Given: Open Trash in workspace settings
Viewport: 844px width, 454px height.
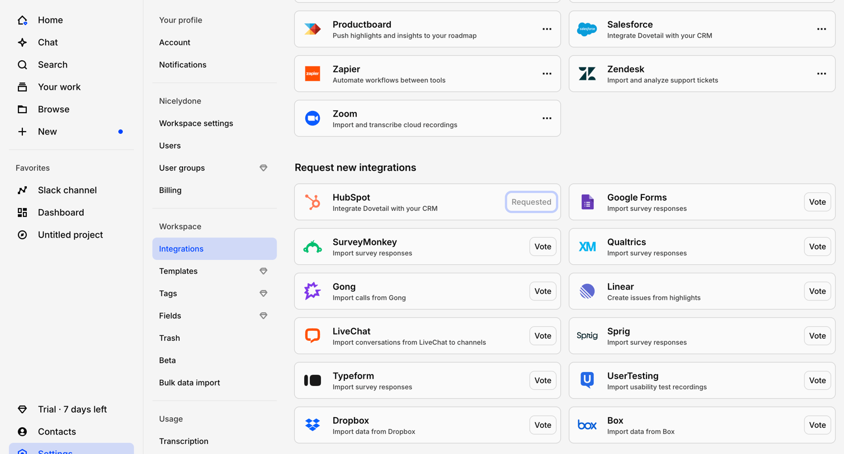Looking at the screenshot, I should [214, 338].
